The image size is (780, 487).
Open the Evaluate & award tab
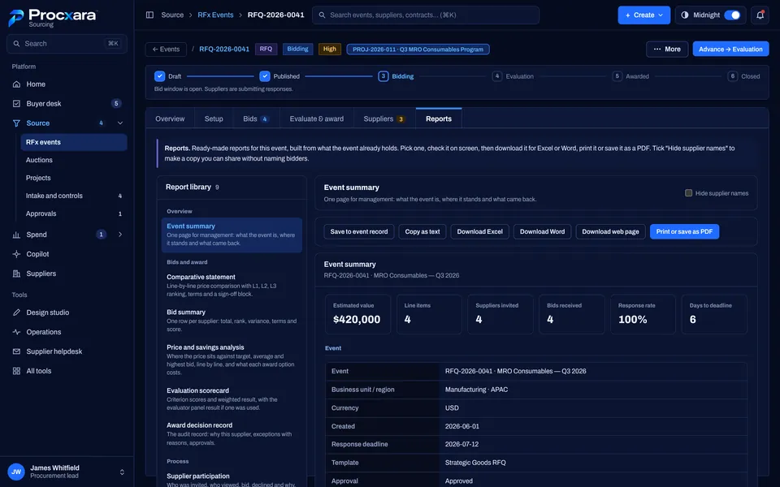[316, 119]
